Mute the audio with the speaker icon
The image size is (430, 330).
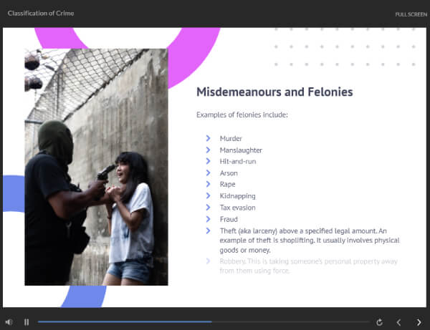9,322
